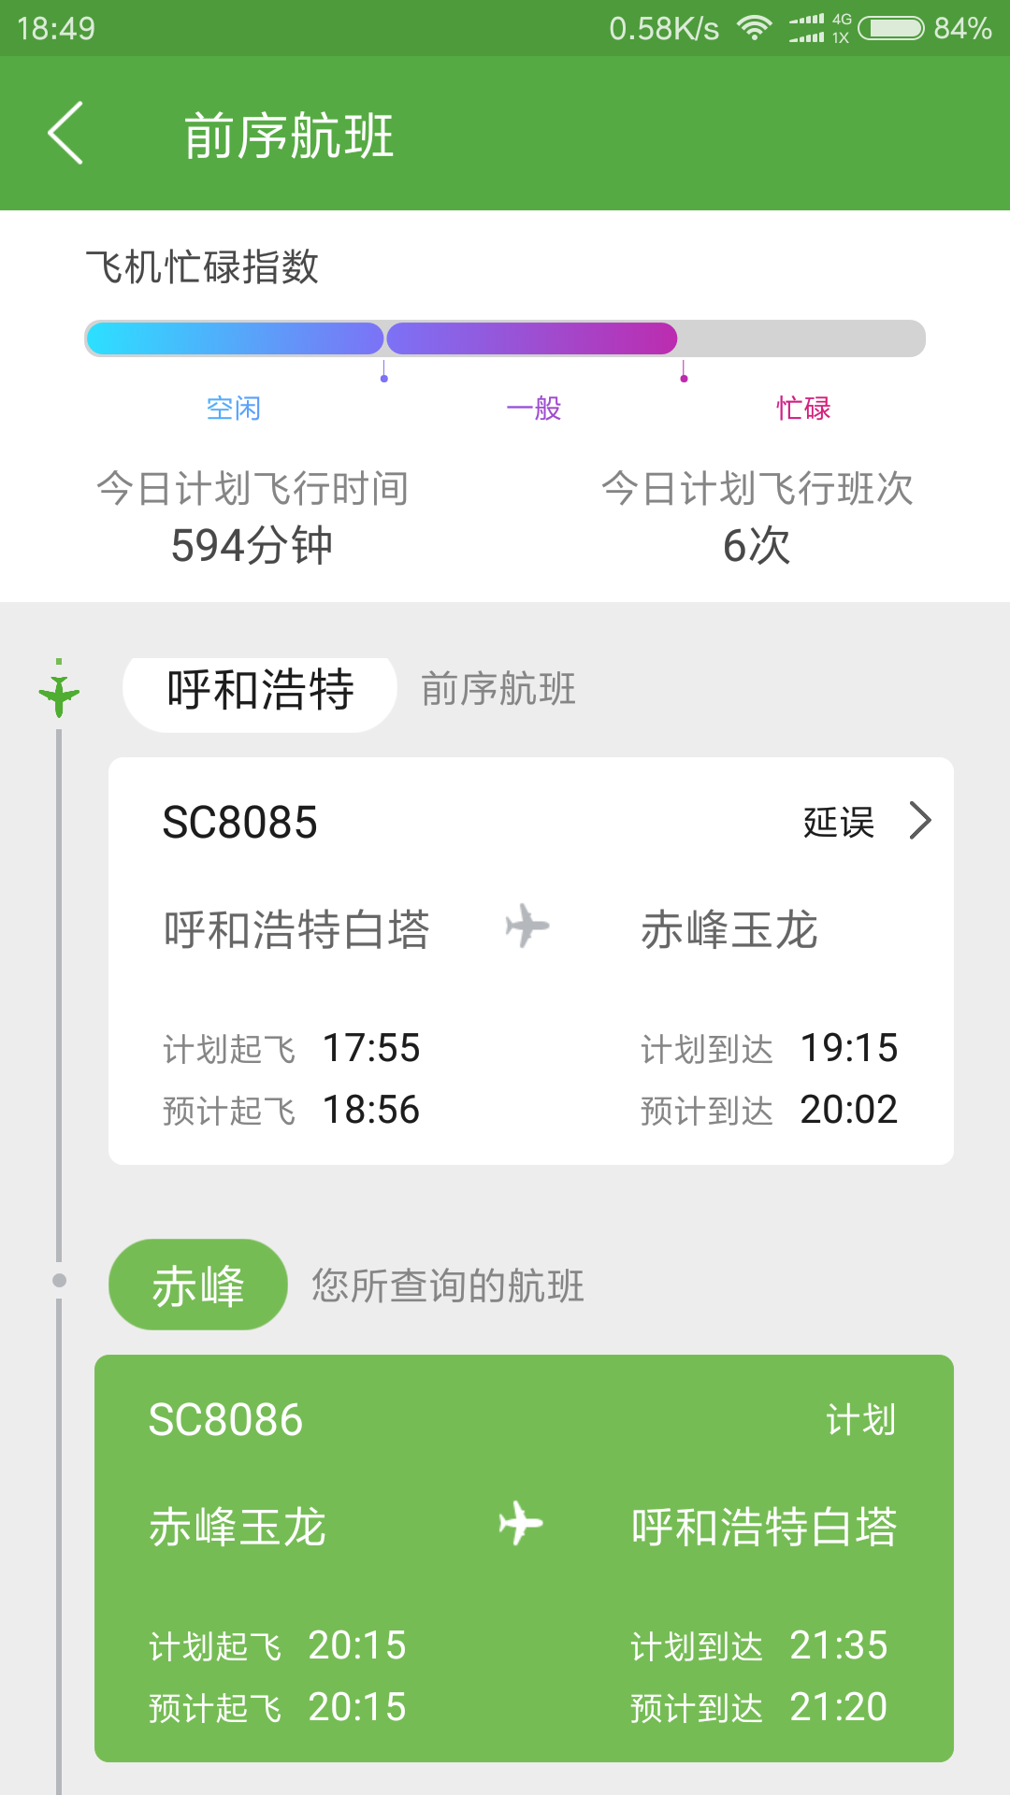Tap the 空闲 idle level label
Image resolution: width=1010 pixels, height=1795 pixels.
tap(233, 409)
